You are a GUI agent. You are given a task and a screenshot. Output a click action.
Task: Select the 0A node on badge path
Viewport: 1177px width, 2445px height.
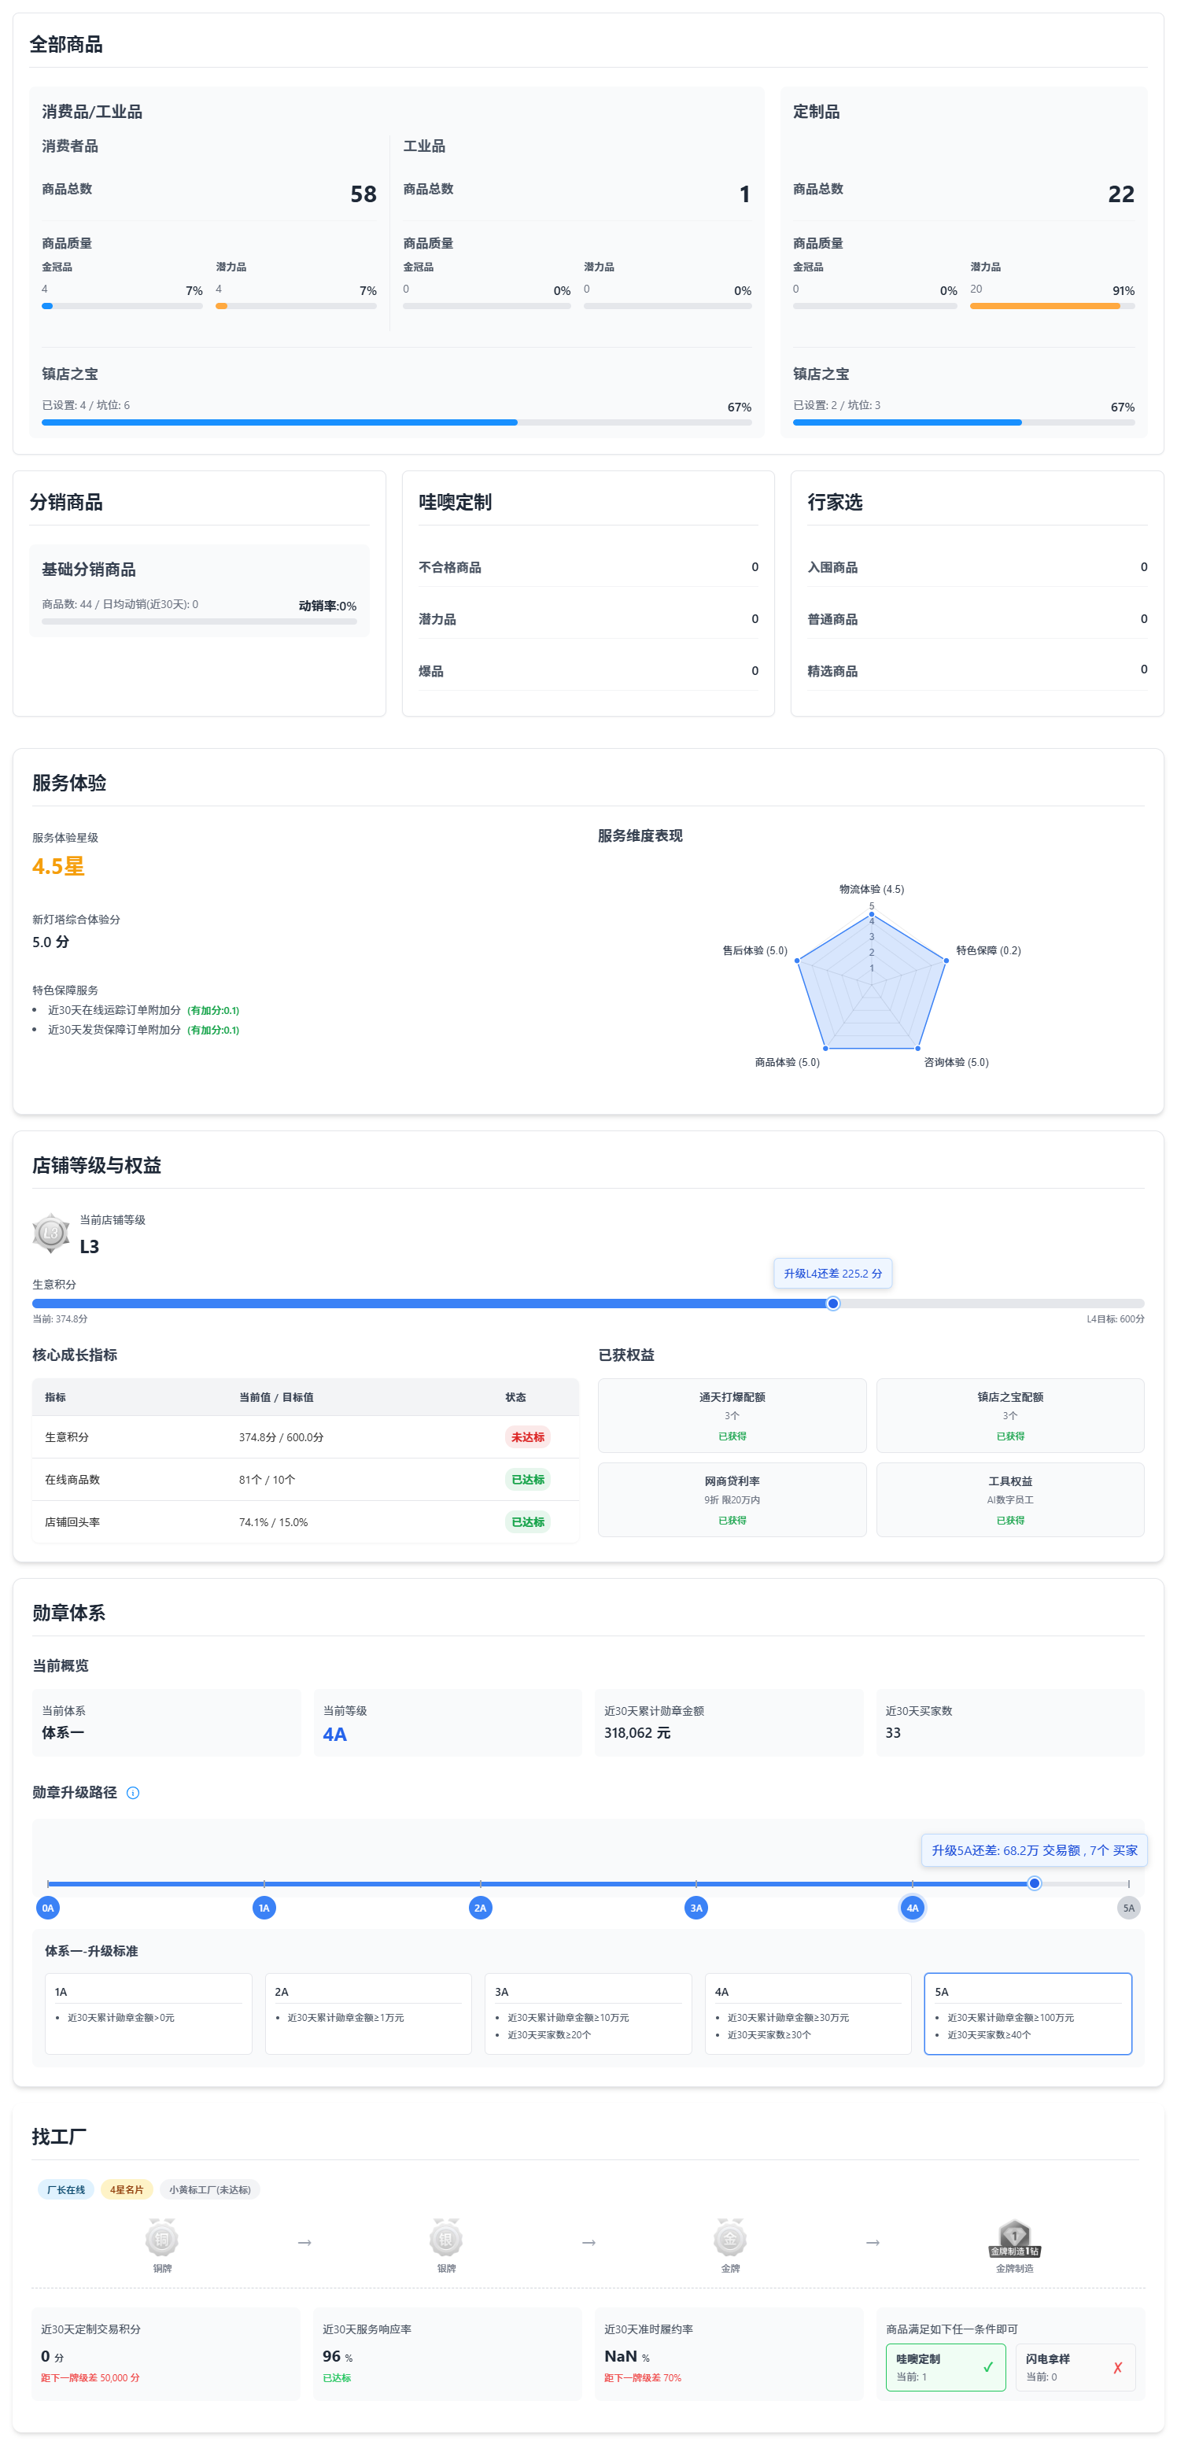tap(47, 1908)
